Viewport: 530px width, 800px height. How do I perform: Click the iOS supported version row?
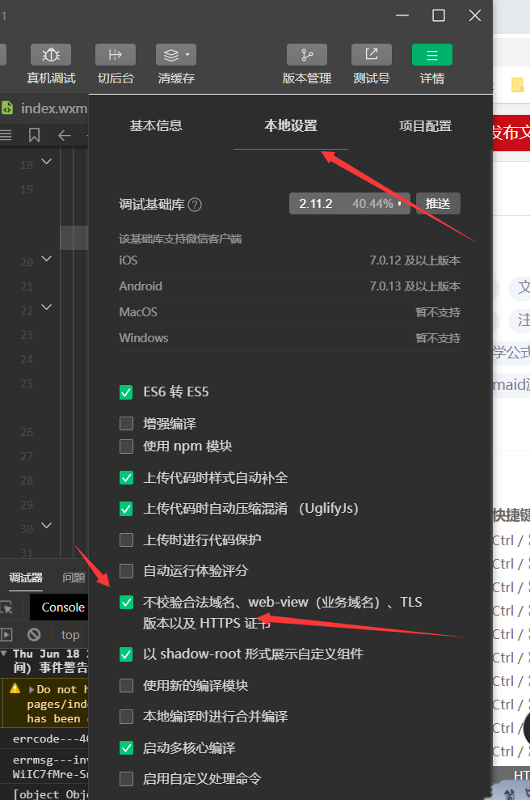pyautogui.click(x=289, y=260)
